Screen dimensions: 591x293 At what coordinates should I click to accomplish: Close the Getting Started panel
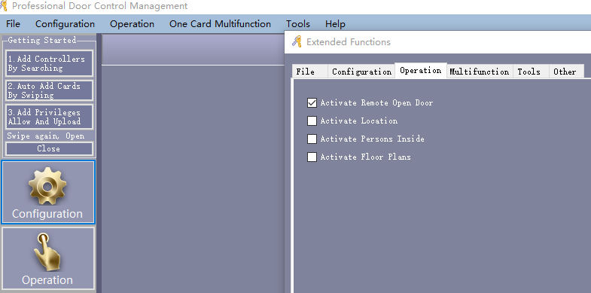pos(49,148)
